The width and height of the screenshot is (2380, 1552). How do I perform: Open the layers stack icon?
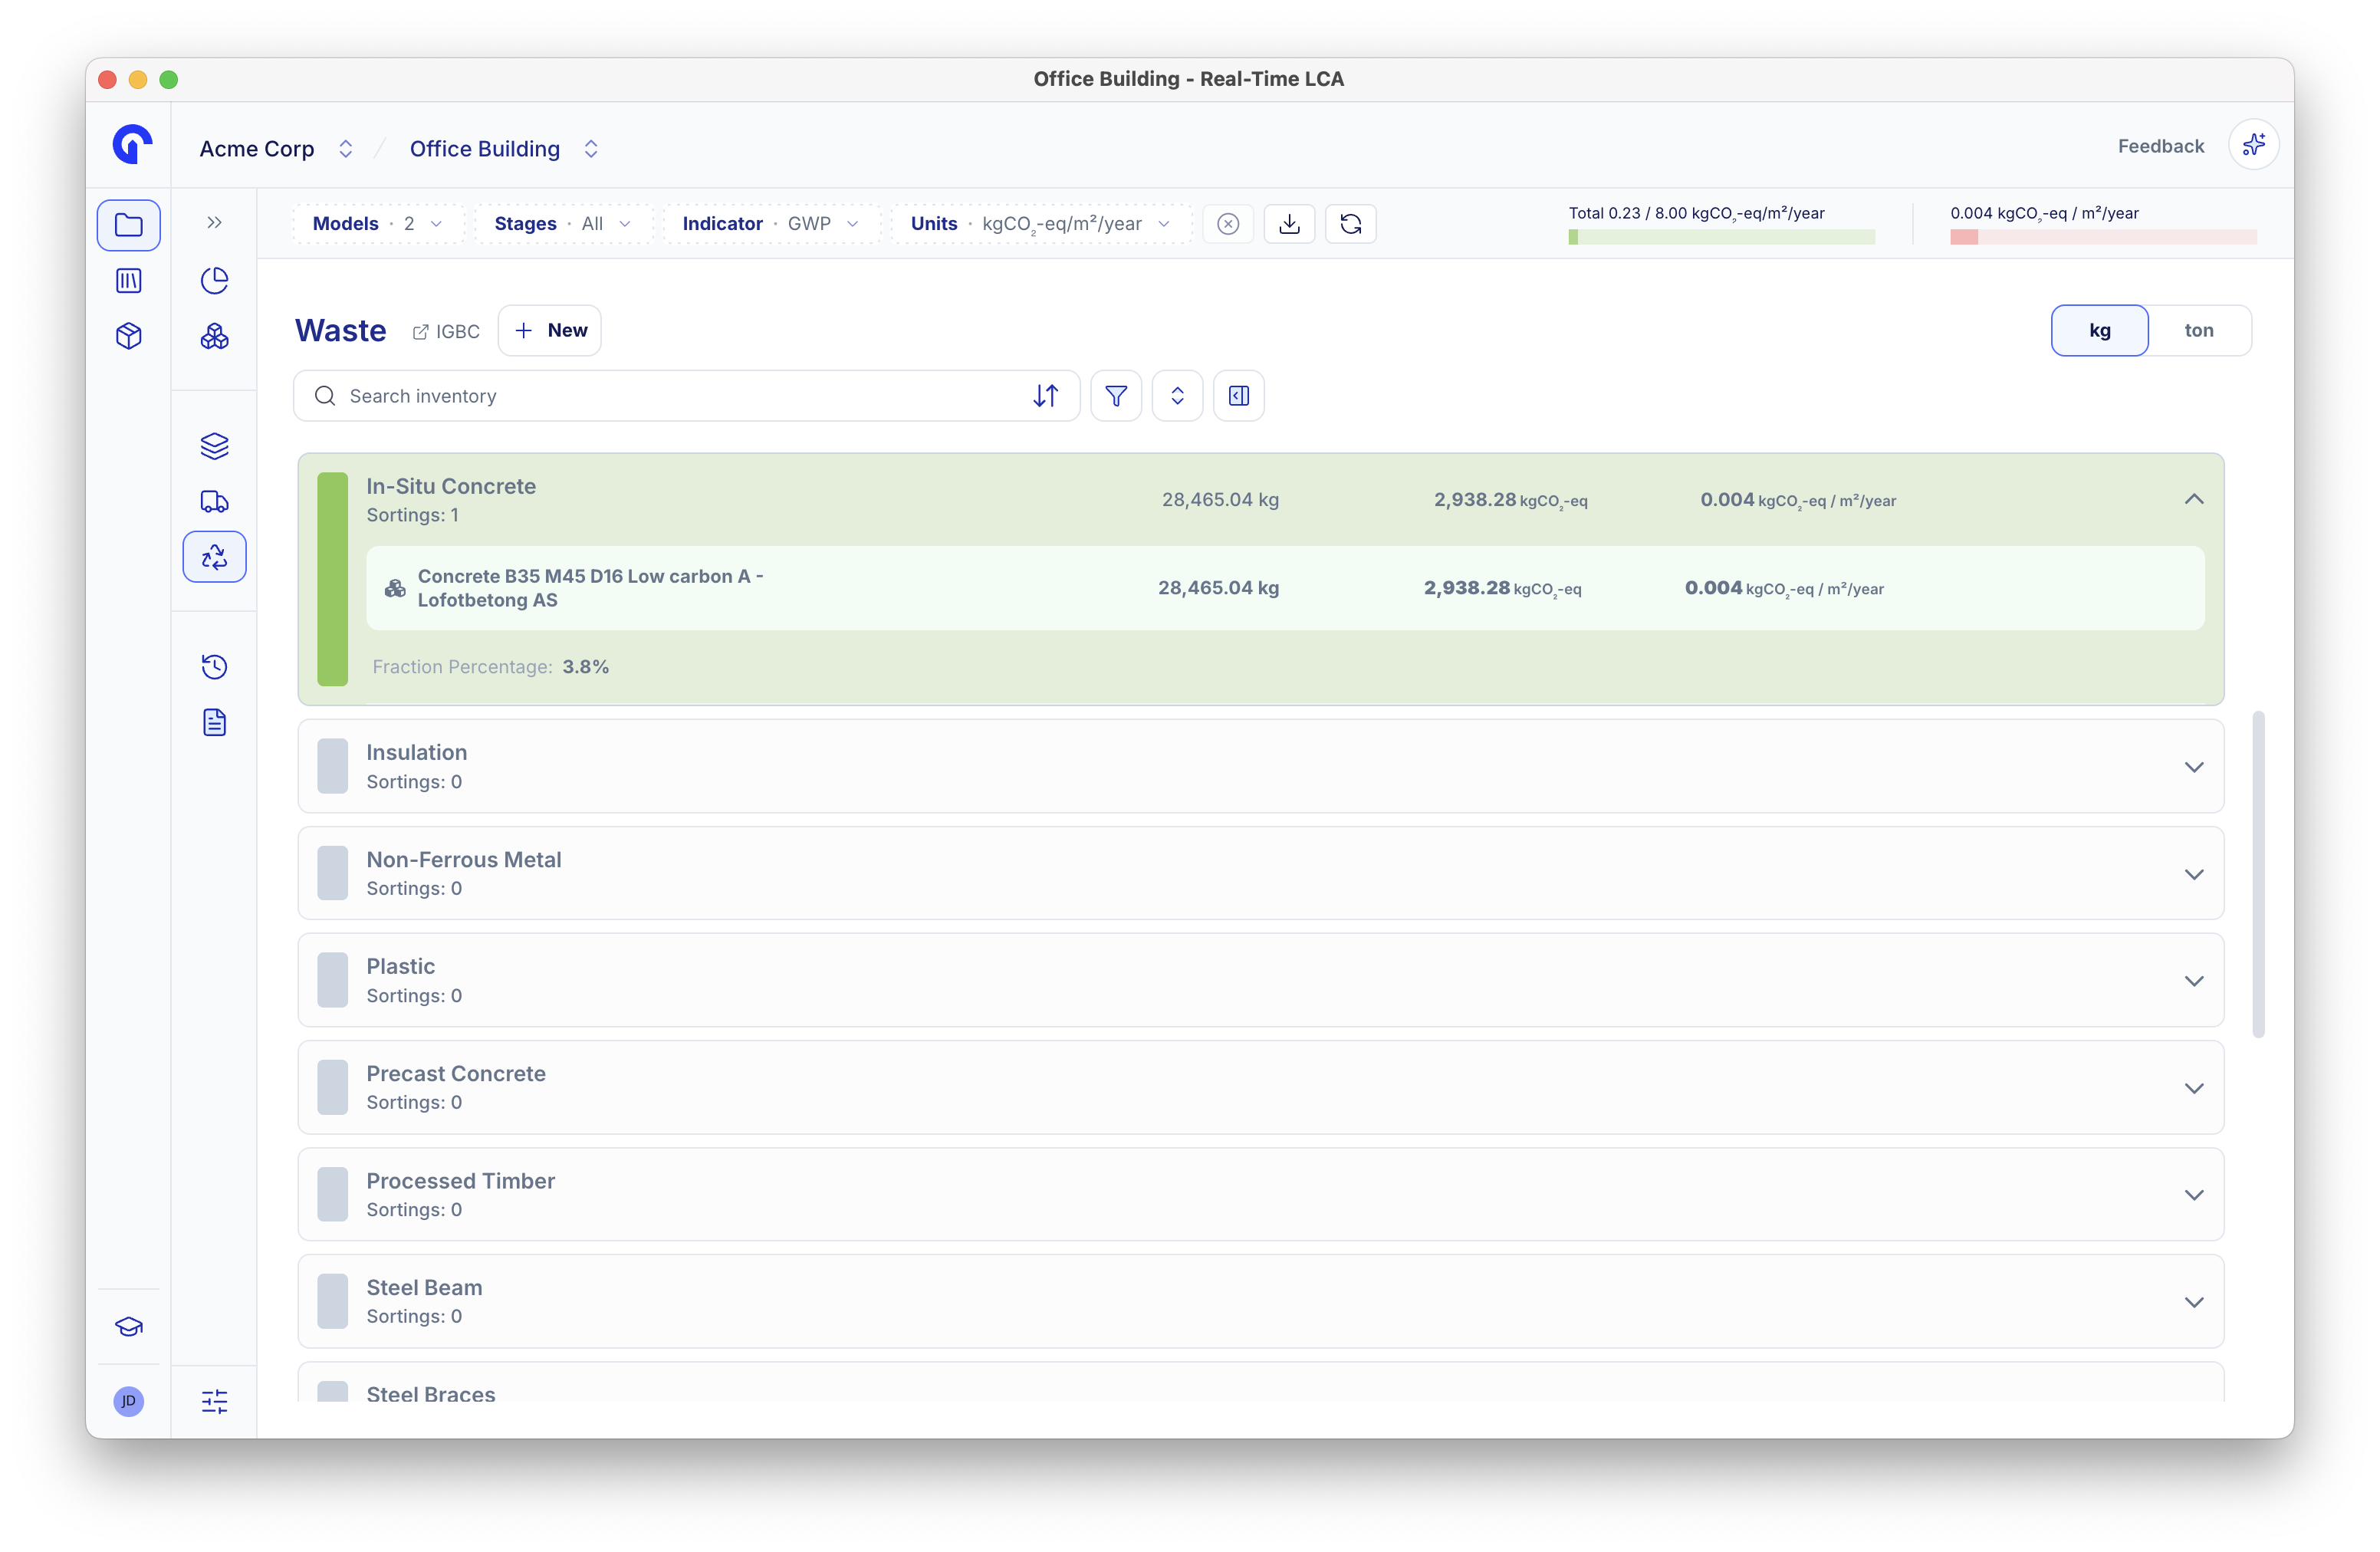tap(214, 446)
